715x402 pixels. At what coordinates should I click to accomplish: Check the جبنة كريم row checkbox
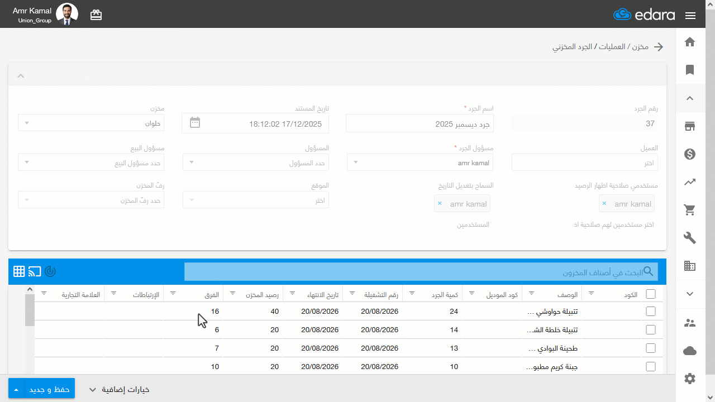click(651, 366)
